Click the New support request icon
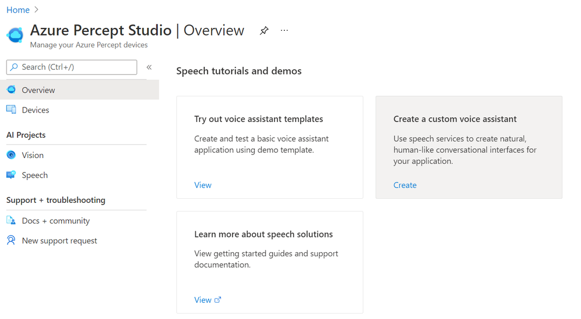Image resolution: width=581 pixels, height=319 pixels. pyautogui.click(x=11, y=241)
